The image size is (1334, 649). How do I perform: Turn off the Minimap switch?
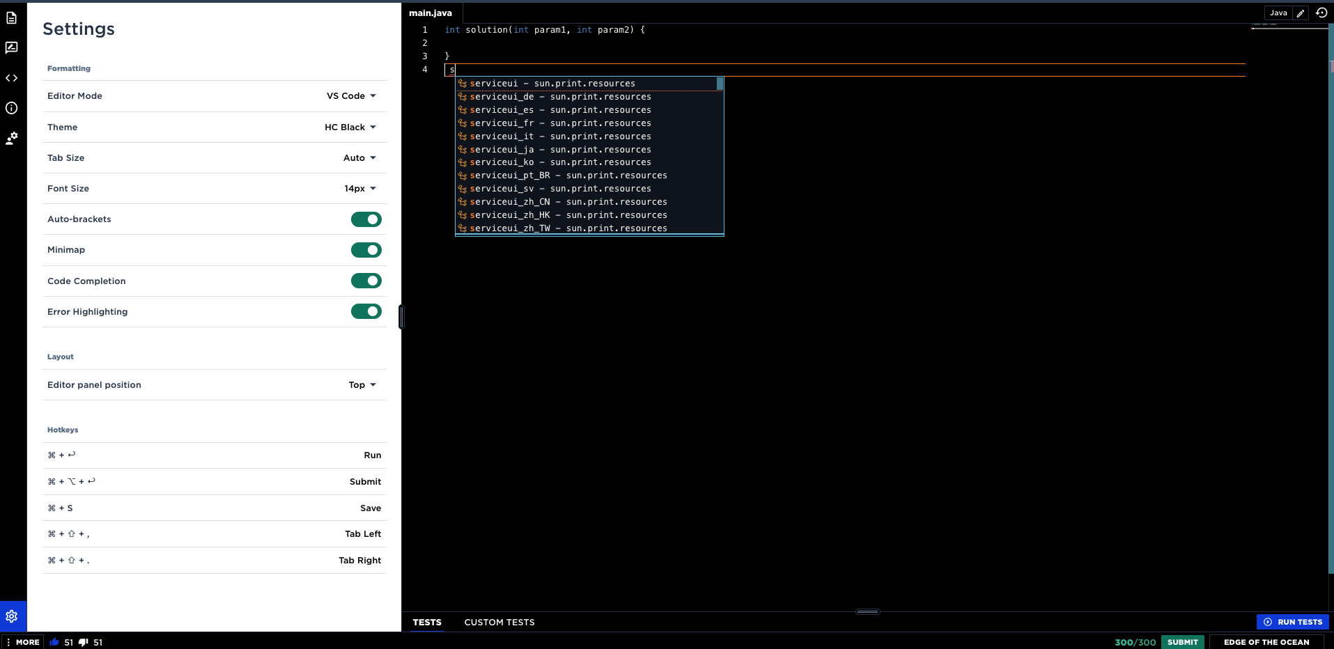(x=366, y=250)
